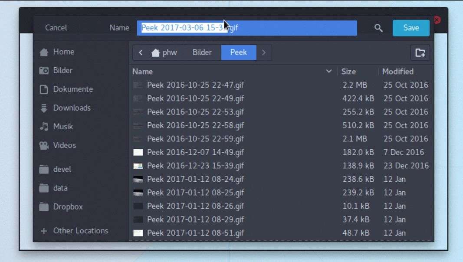This screenshot has height=262, width=463.
Task: Open Home in the sidebar
Action: [63, 52]
